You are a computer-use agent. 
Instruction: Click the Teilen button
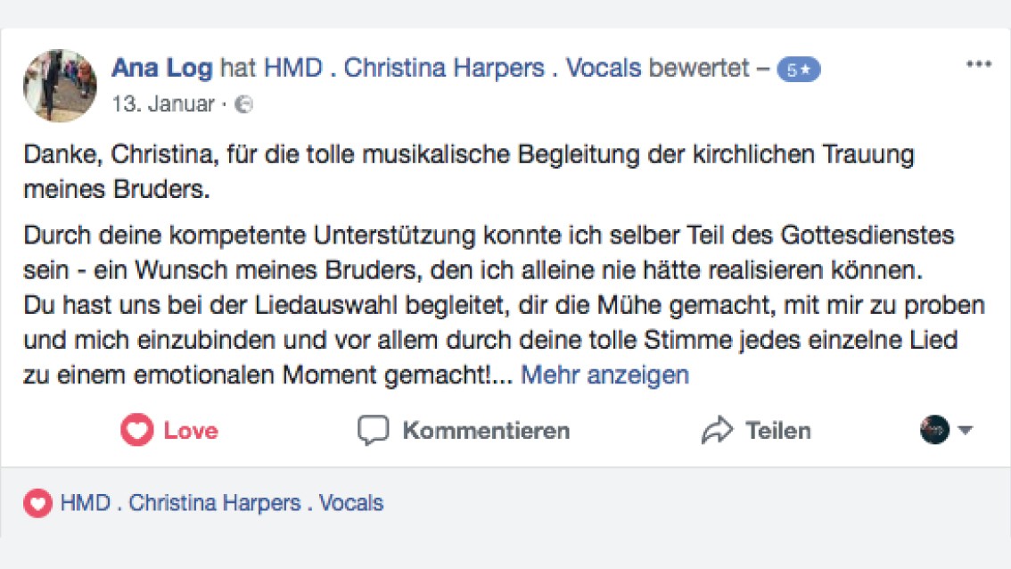pos(756,430)
